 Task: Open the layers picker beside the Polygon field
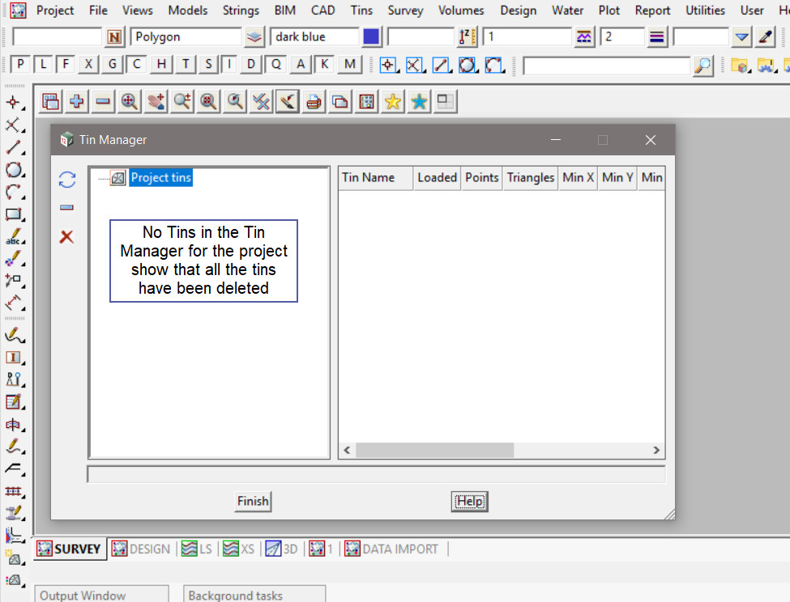pos(255,37)
